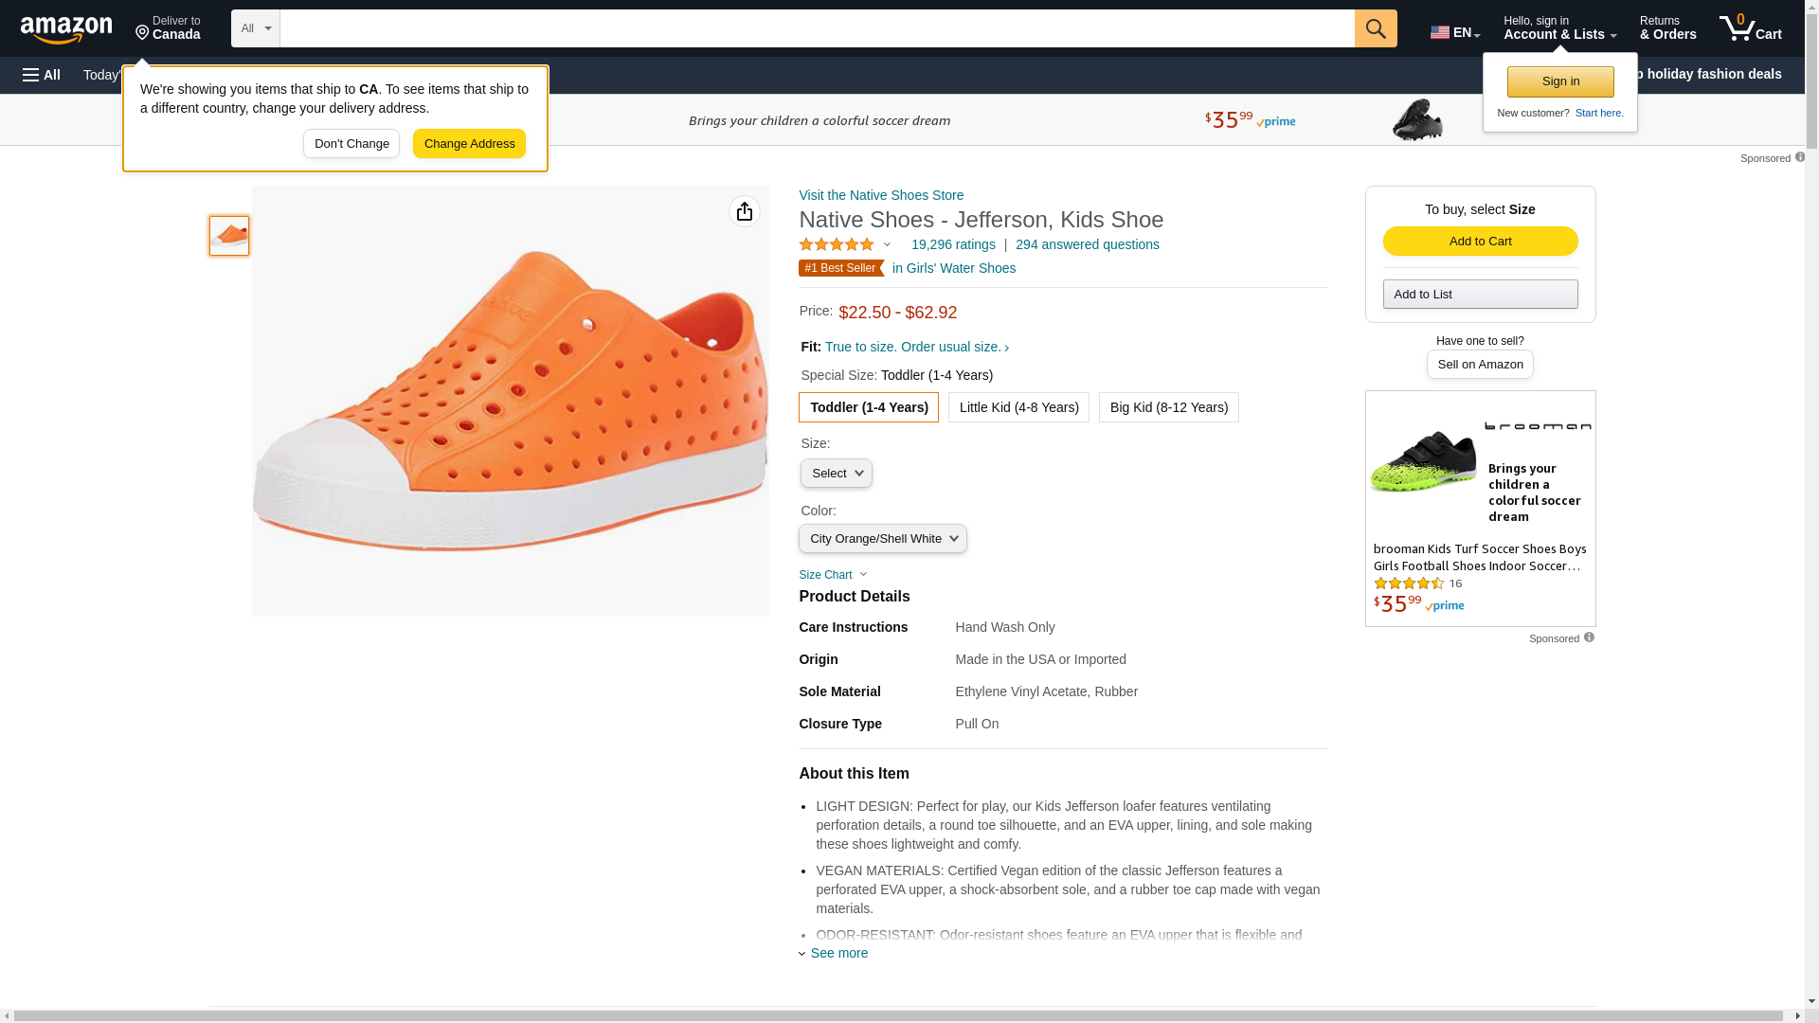Click the orange shoe thumbnail
This screenshot has height=1023, width=1819.
pyautogui.click(x=229, y=236)
